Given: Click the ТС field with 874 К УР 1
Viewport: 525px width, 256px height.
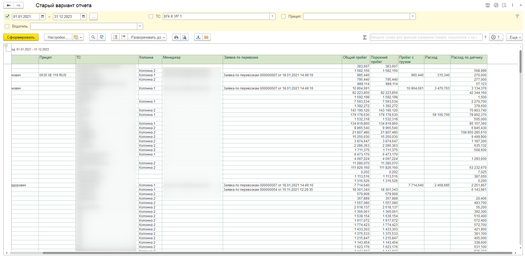Looking at the screenshot, I should (216, 17).
